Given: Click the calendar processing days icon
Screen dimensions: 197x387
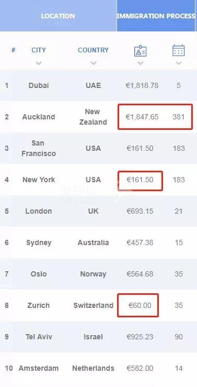Looking at the screenshot, I should point(179,50).
